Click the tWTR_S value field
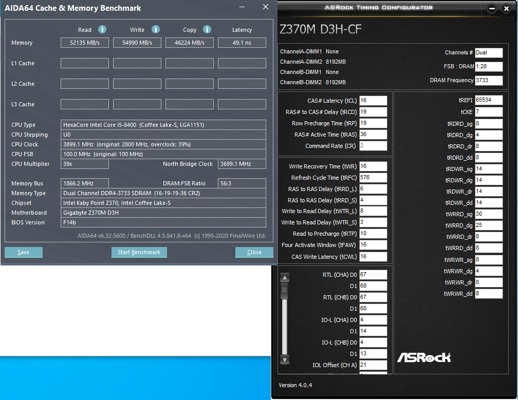 [x=373, y=222]
